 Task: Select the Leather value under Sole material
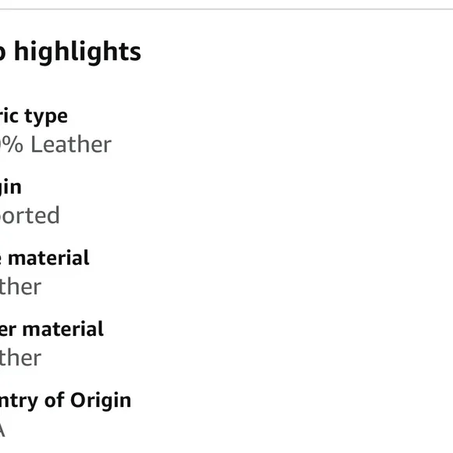tap(20, 287)
